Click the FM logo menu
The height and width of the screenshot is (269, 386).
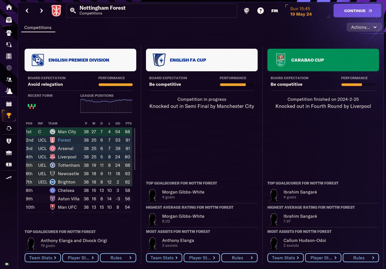tap(274, 11)
